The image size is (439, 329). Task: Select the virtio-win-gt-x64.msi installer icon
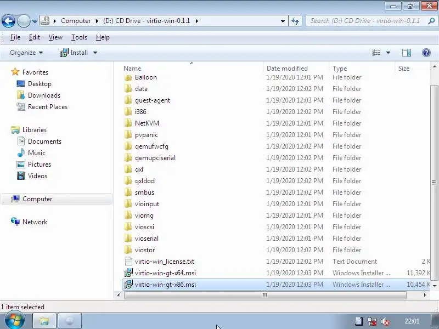pyautogui.click(x=128, y=273)
